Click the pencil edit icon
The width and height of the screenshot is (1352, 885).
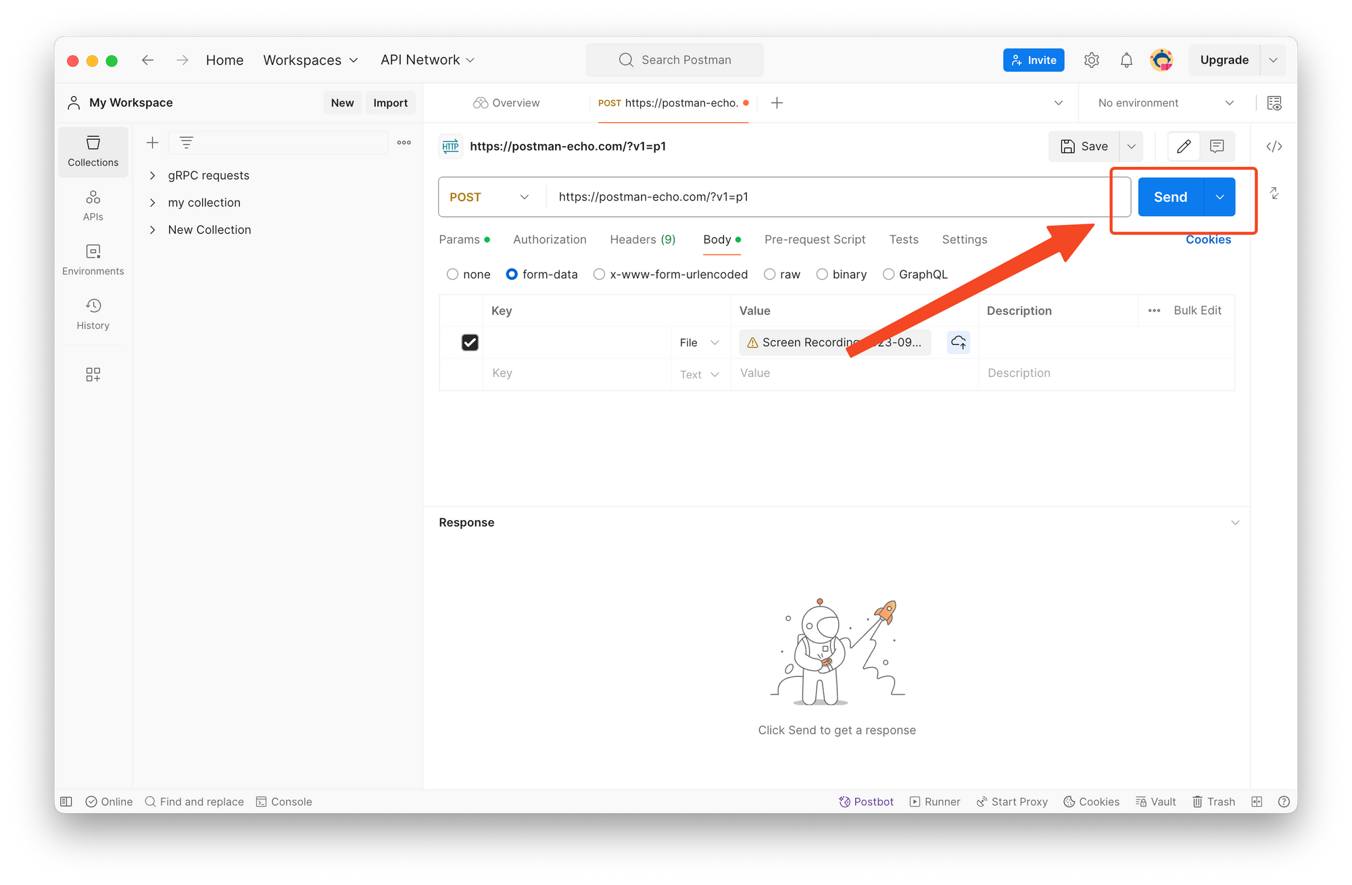coord(1184,147)
